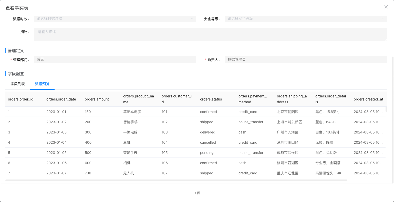Screen dimensions: 394x202
Task: Click the dialog vertical scrollbar
Action: click(393, 115)
